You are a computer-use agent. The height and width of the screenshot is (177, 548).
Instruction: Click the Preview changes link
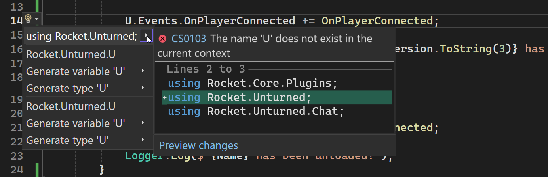pyautogui.click(x=198, y=145)
